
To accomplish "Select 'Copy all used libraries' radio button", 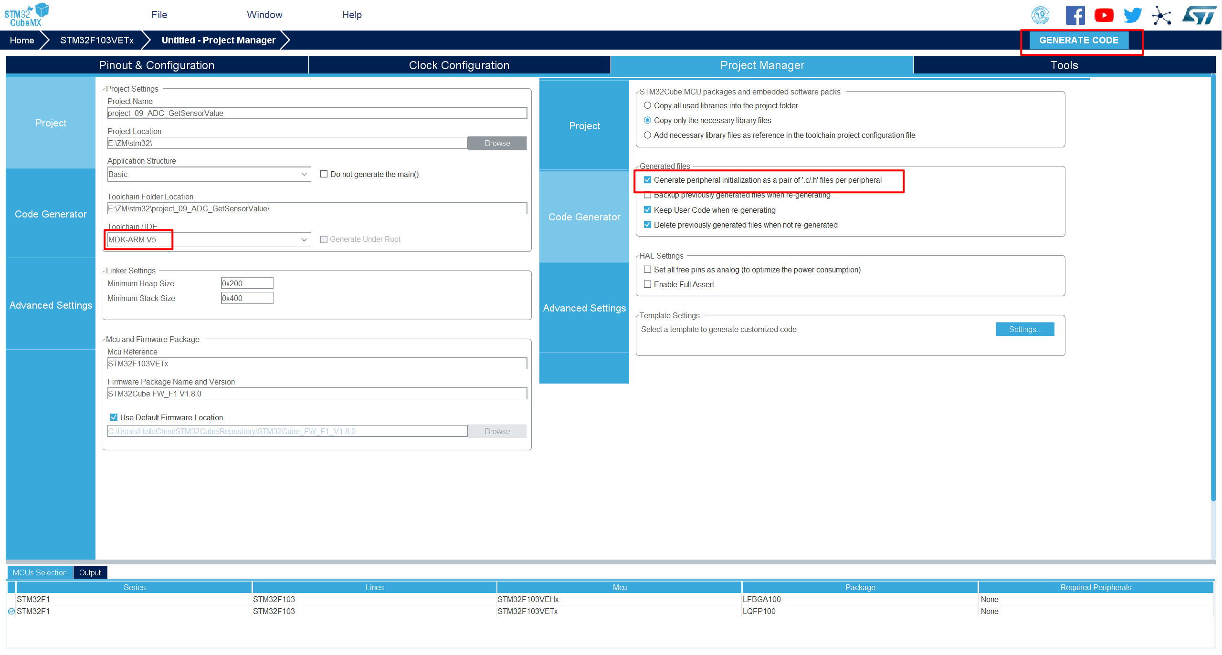I will coord(647,105).
